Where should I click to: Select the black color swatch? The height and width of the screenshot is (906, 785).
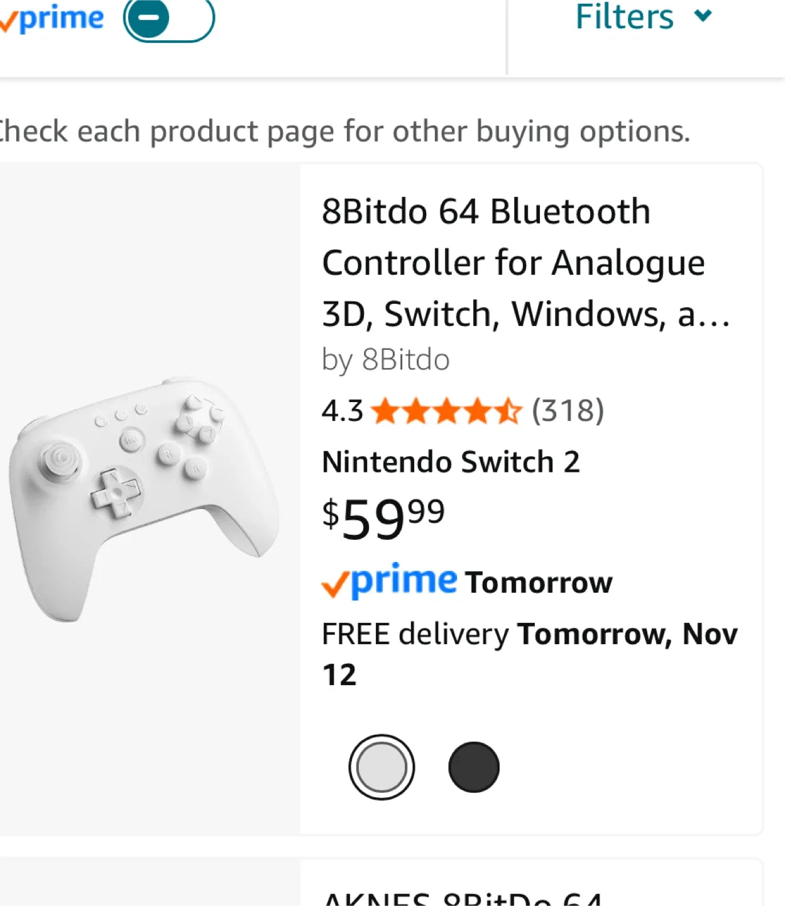pos(474,767)
